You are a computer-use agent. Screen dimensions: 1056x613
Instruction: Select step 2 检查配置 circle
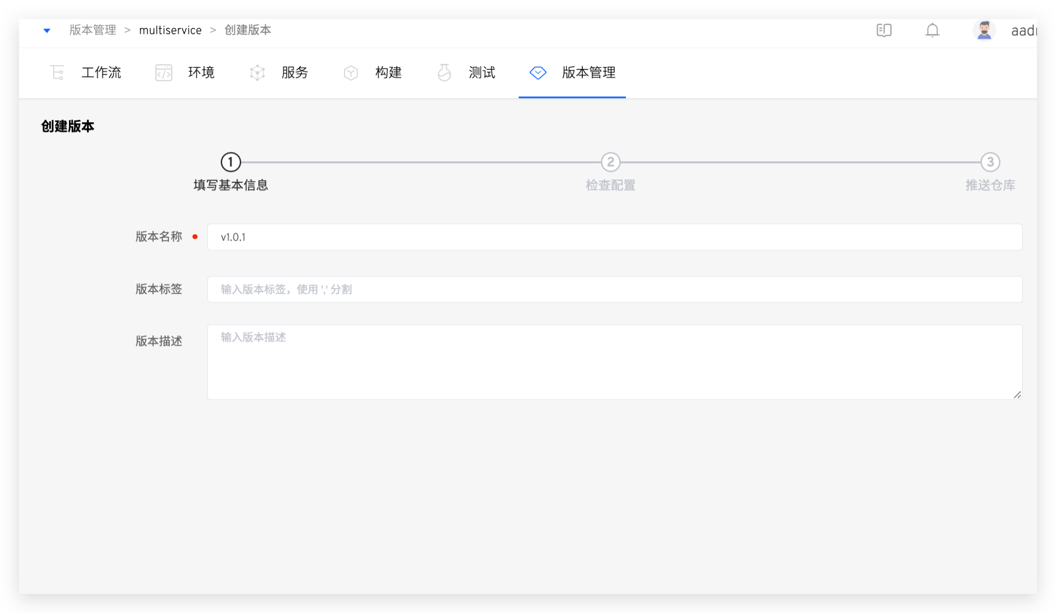pos(610,162)
